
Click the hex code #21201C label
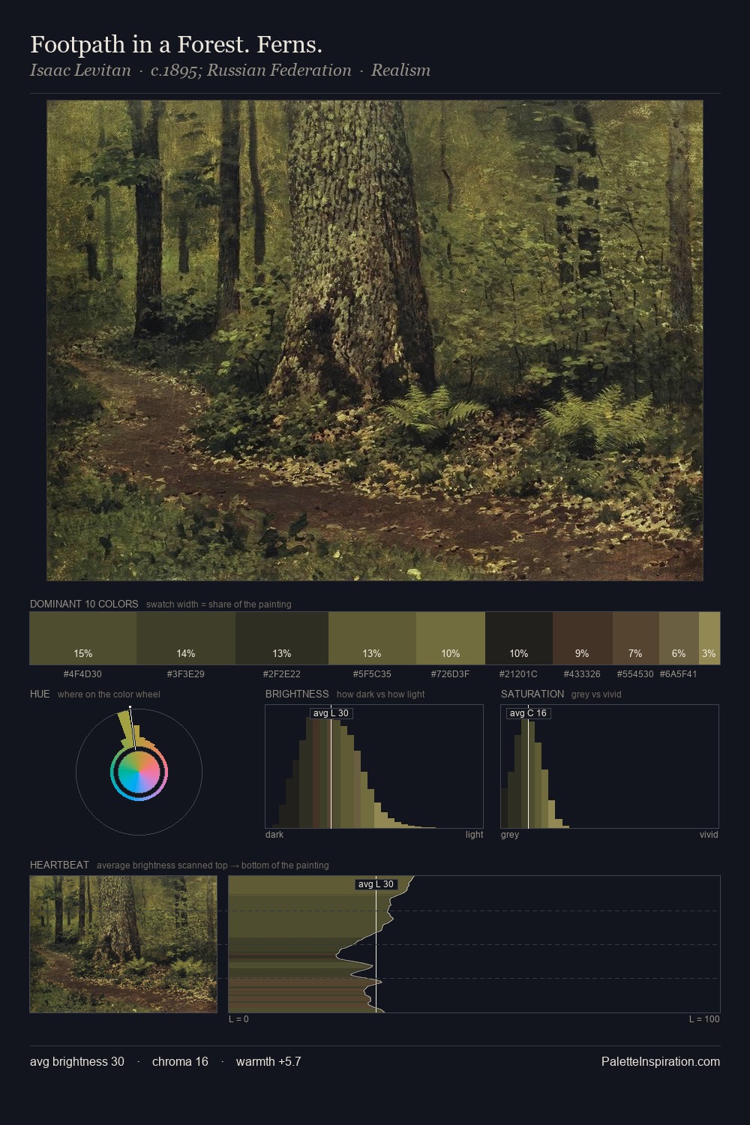click(518, 674)
